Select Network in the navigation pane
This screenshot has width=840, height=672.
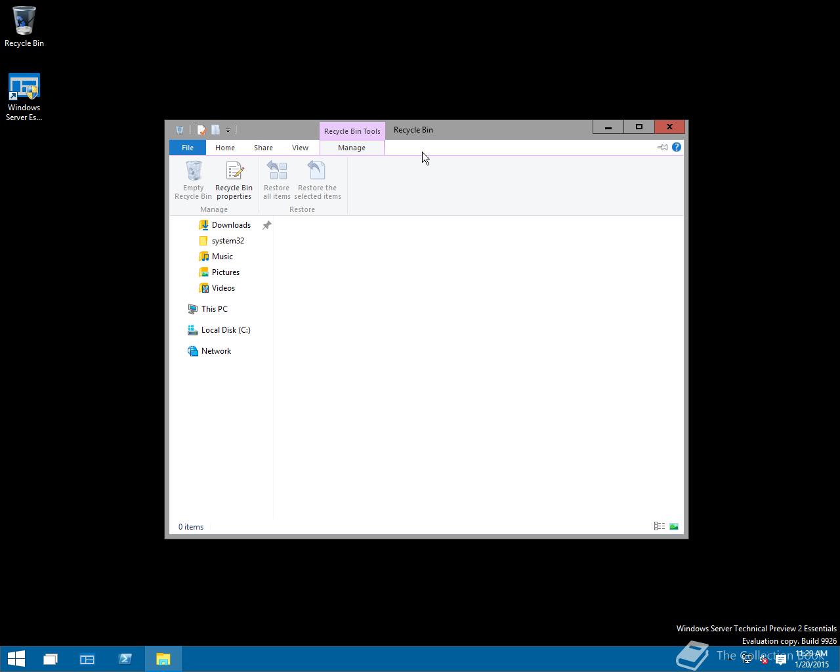coord(216,351)
